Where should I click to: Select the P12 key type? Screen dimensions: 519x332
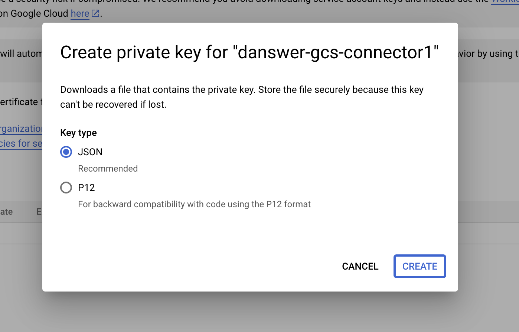(x=86, y=188)
